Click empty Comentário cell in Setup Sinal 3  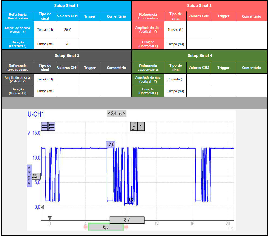click(116, 85)
